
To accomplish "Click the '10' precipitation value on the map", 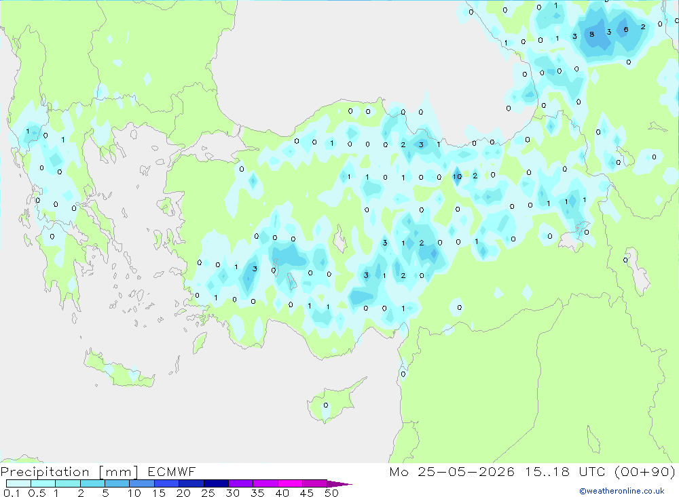I will click(457, 176).
